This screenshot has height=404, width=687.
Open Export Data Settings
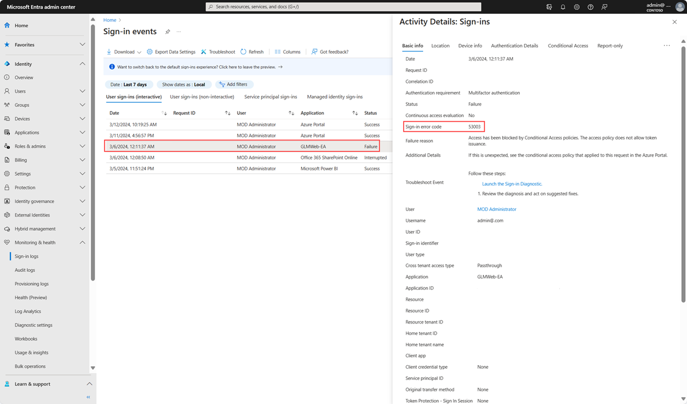pos(171,52)
